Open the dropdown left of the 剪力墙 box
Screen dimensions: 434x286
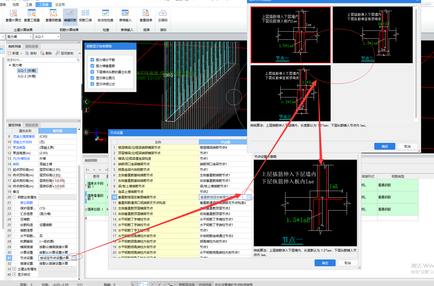(x=3, y=37)
